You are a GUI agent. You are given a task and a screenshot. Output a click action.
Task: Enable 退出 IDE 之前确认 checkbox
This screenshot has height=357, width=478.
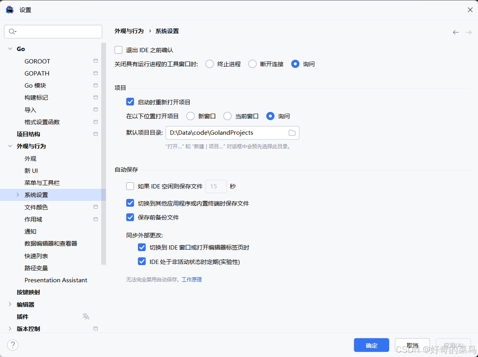[118, 50]
